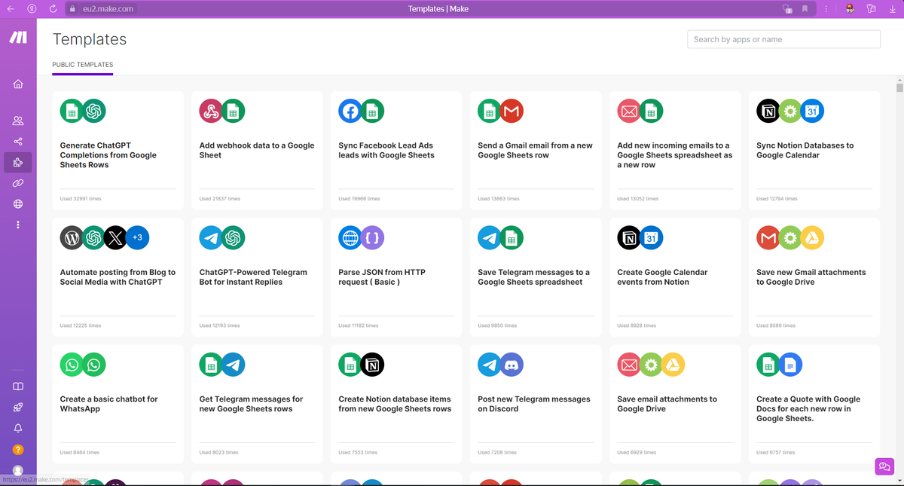Click the JSON braces icon on the Parse JSON card
Screen dimensions: 904x486
[372, 238]
